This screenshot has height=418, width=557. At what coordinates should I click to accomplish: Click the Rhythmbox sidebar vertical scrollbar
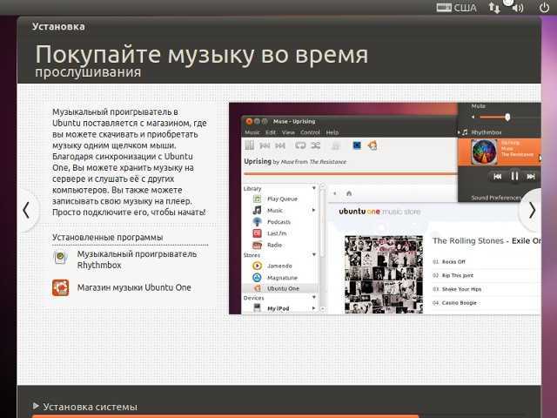tap(323, 247)
